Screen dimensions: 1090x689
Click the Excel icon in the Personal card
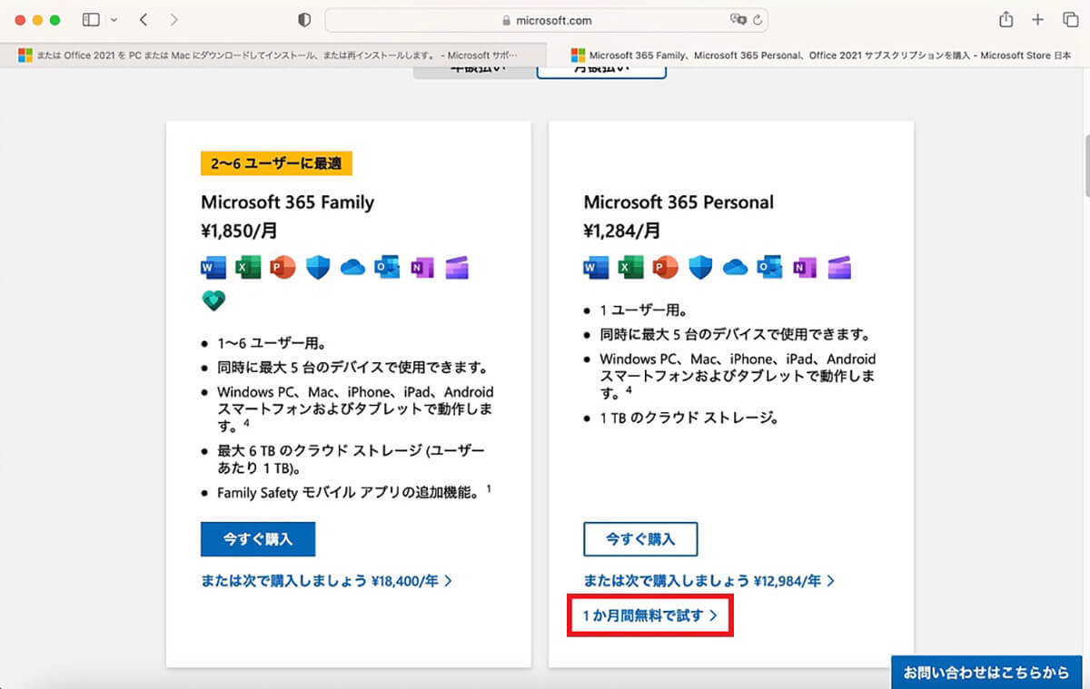pyautogui.click(x=631, y=267)
